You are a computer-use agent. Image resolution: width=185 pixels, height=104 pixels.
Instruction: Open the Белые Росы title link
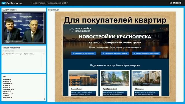(x=76, y=89)
